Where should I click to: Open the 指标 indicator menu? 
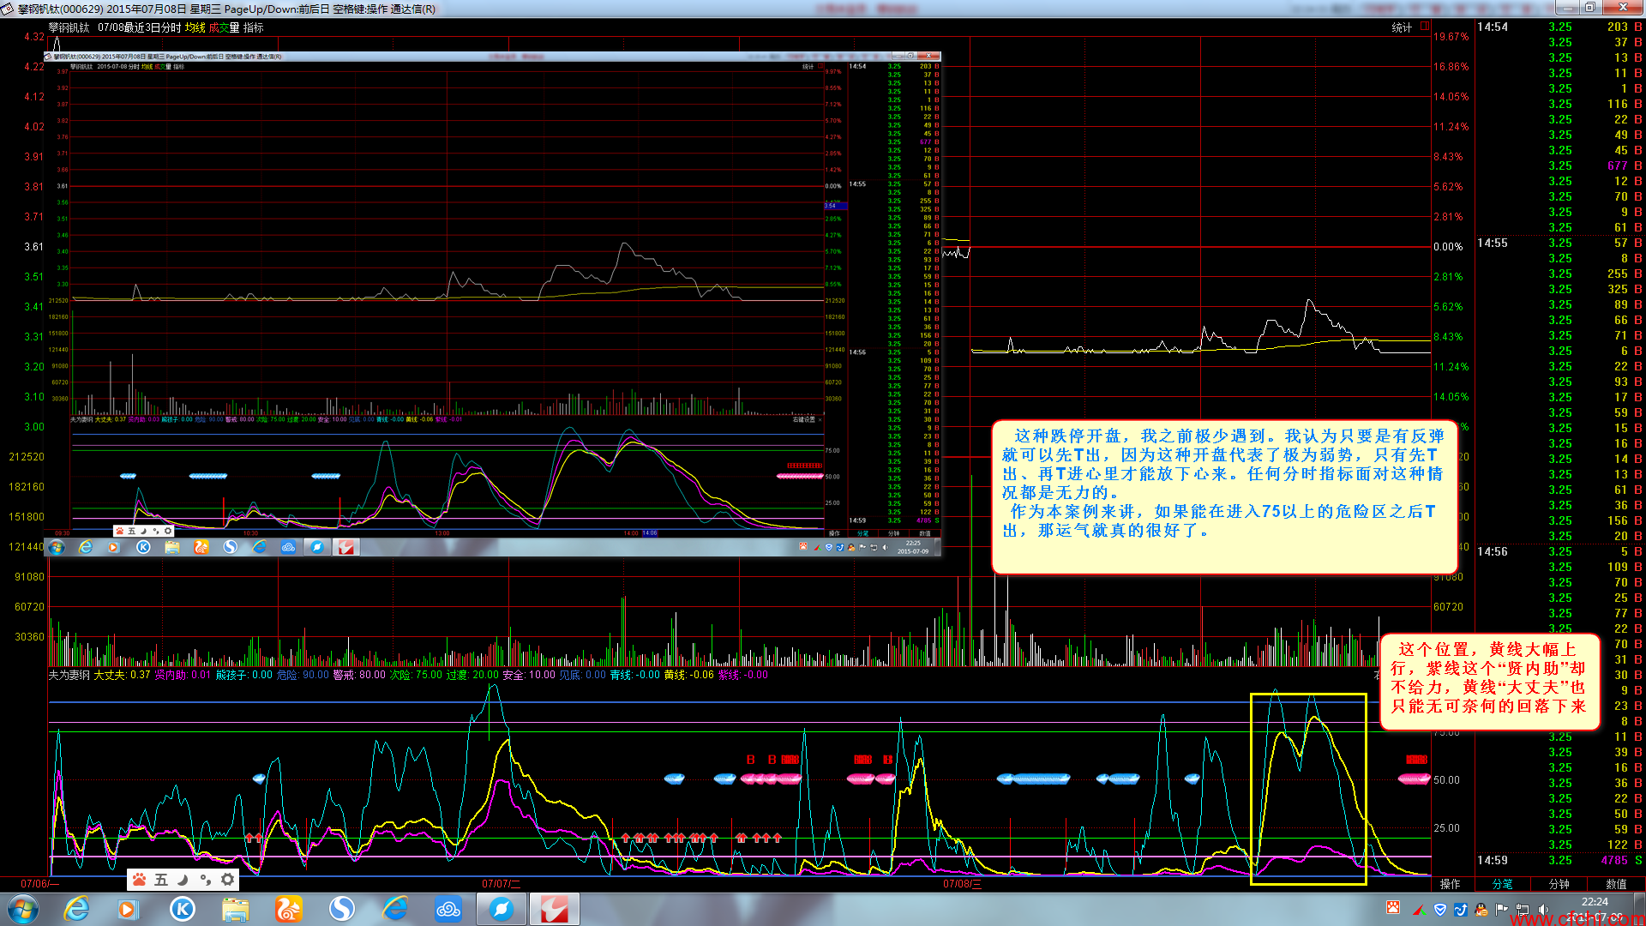click(253, 27)
